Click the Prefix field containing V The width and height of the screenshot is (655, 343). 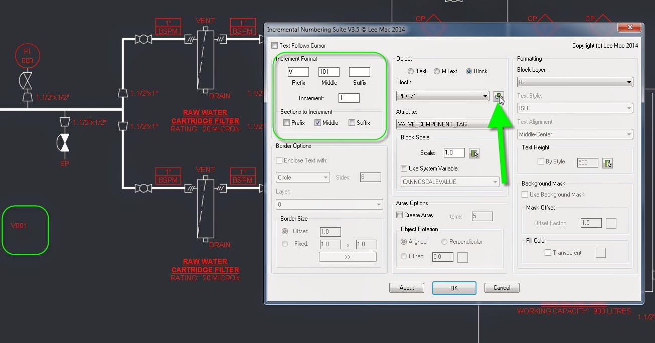(298, 72)
